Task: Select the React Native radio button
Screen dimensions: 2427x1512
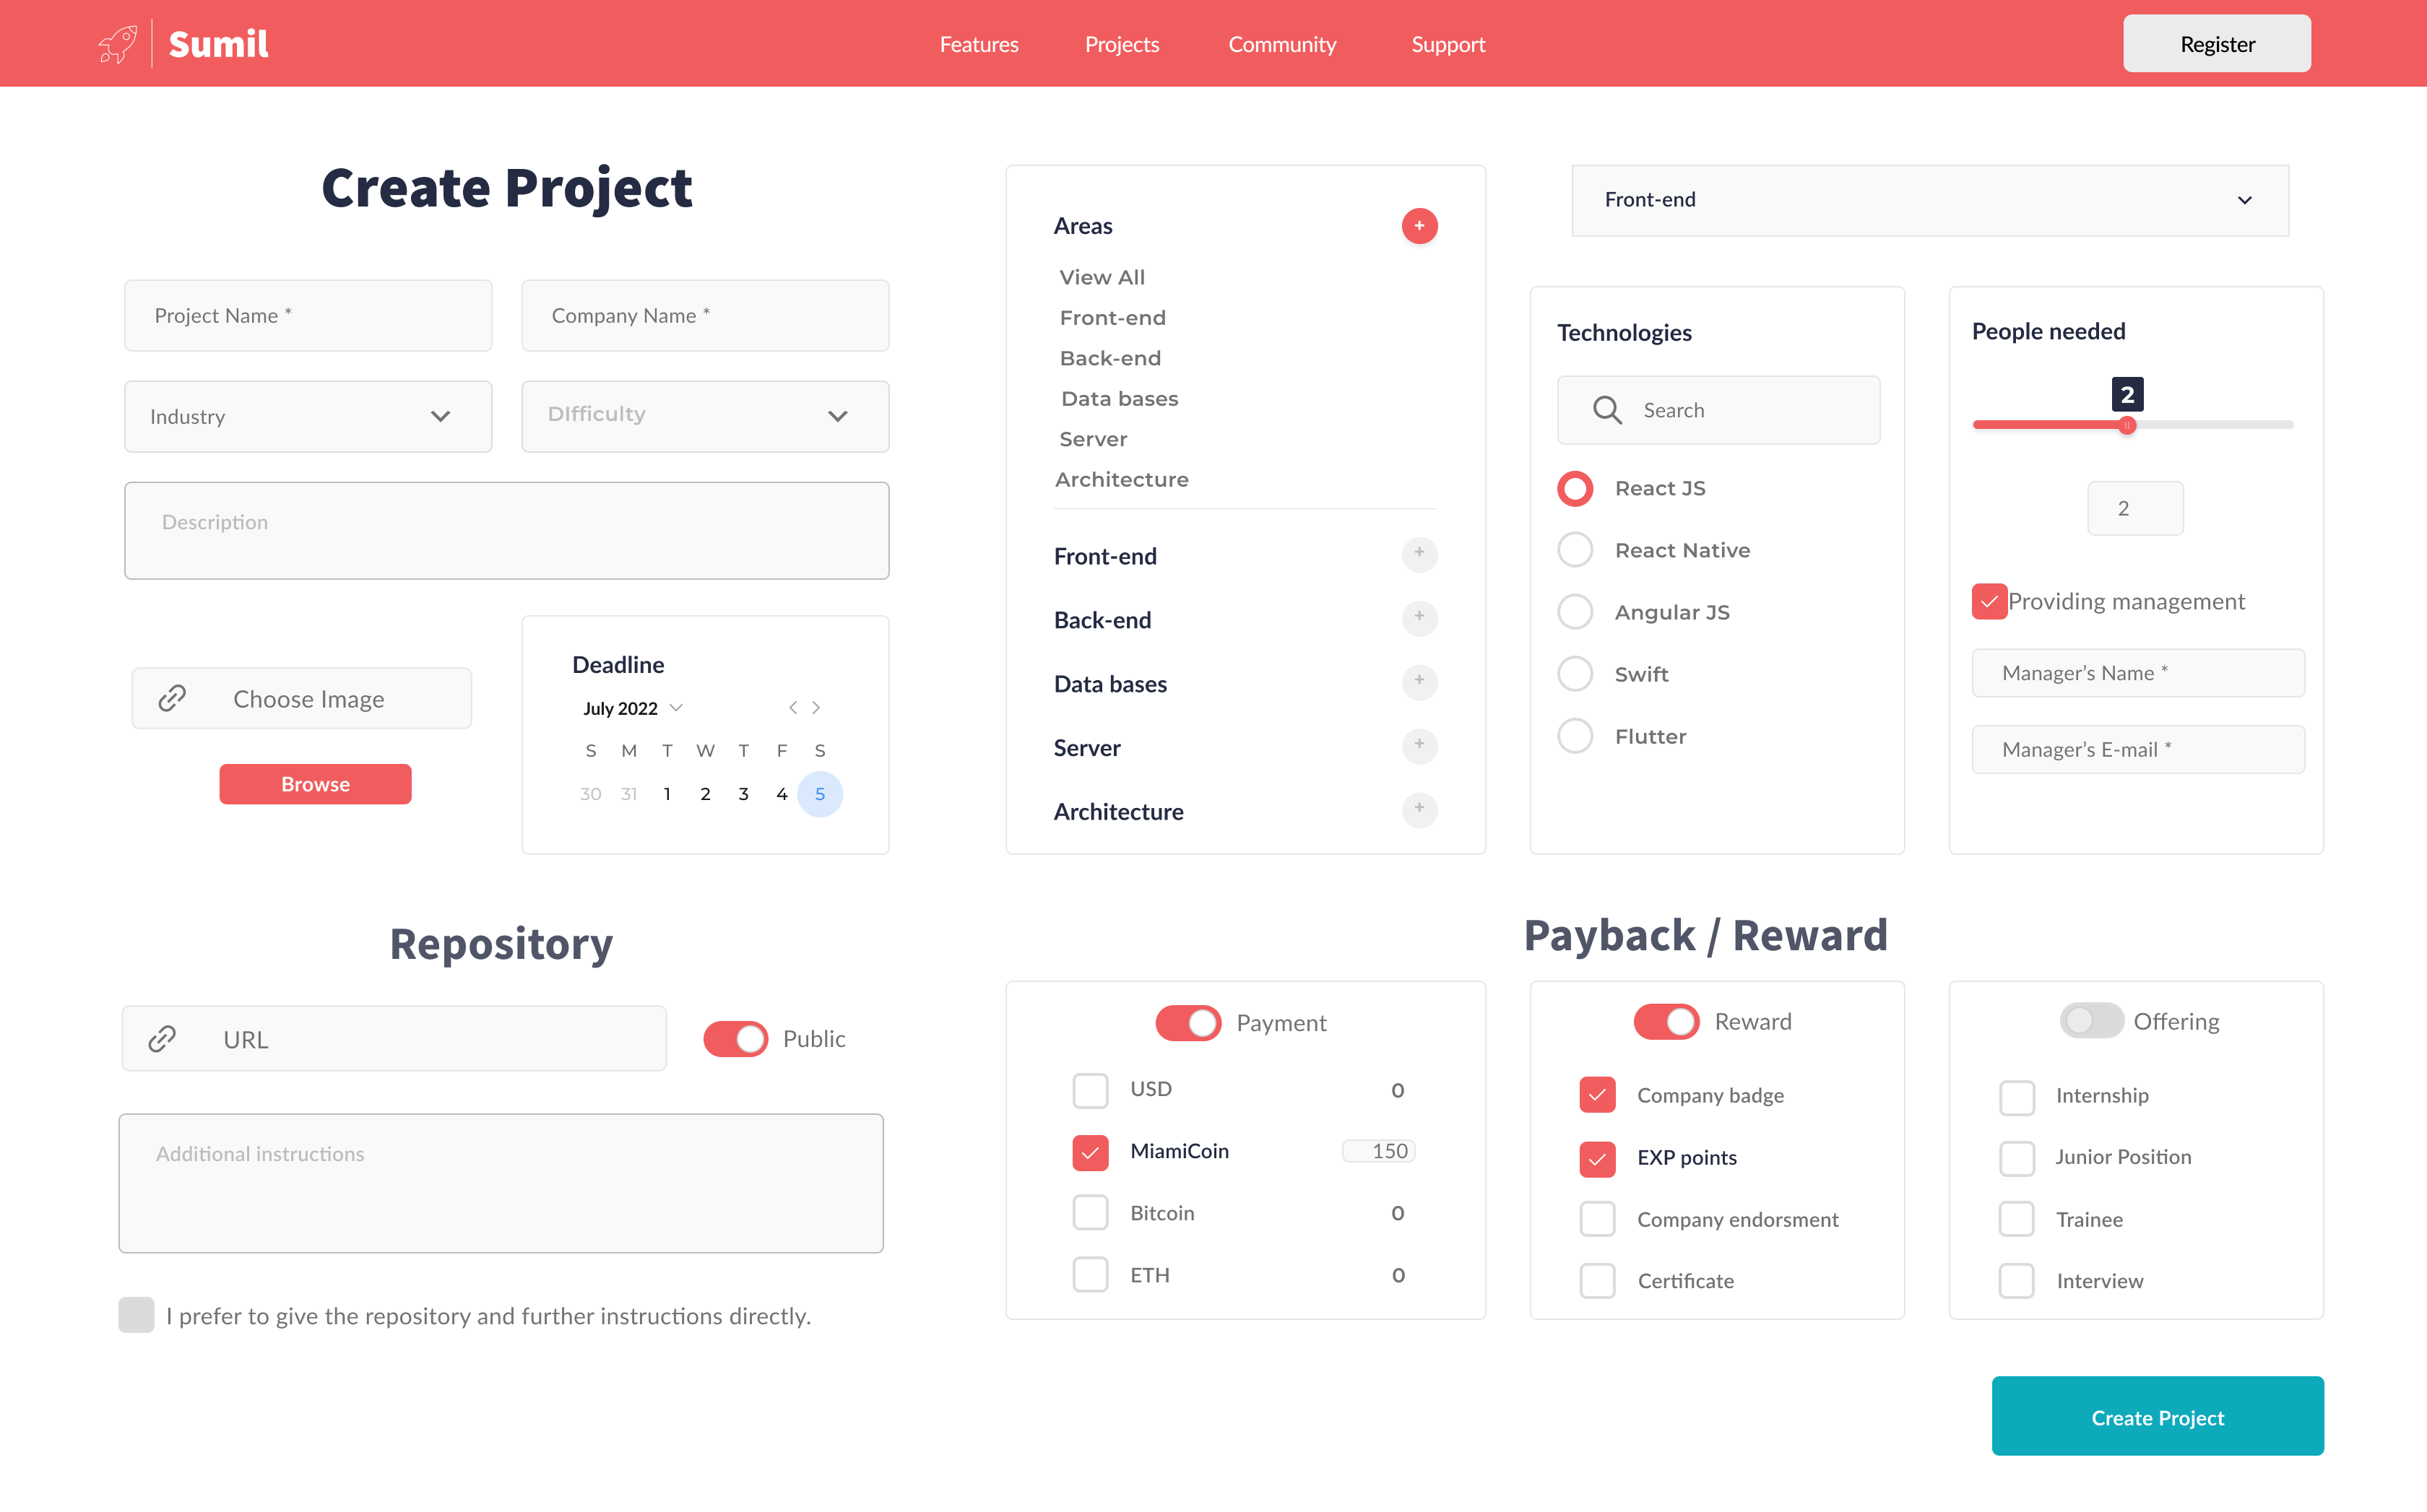Action: click(x=1575, y=550)
